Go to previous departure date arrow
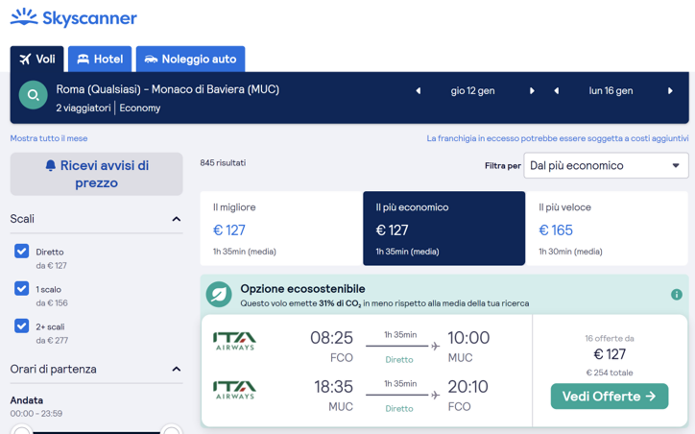695x434 pixels. coord(419,91)
